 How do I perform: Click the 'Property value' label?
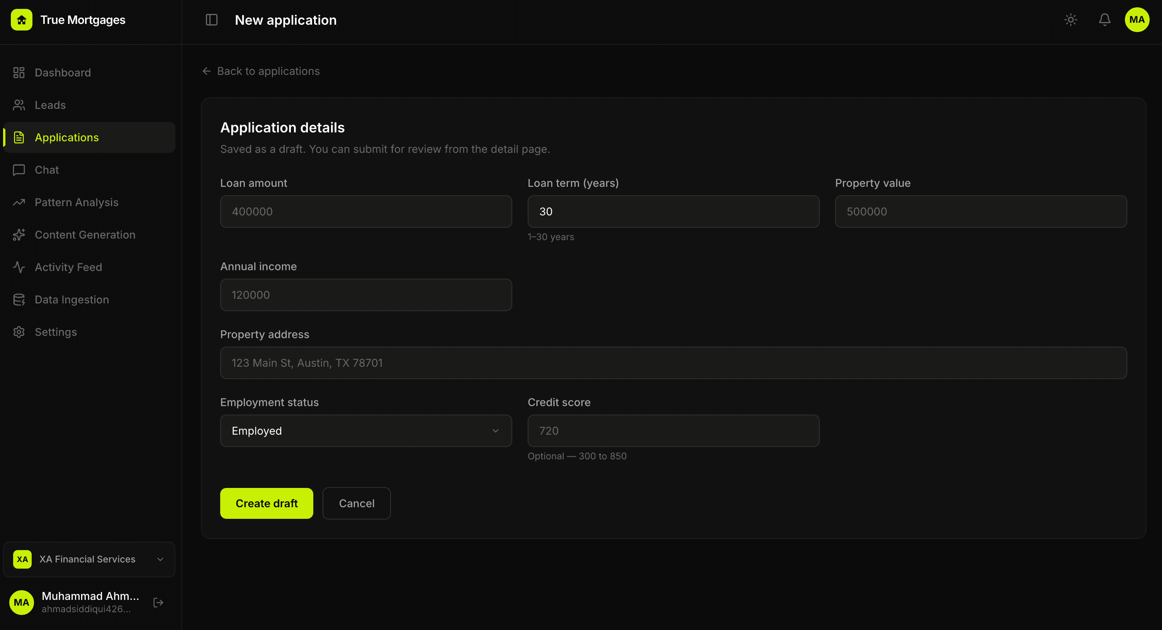[872, 183]
